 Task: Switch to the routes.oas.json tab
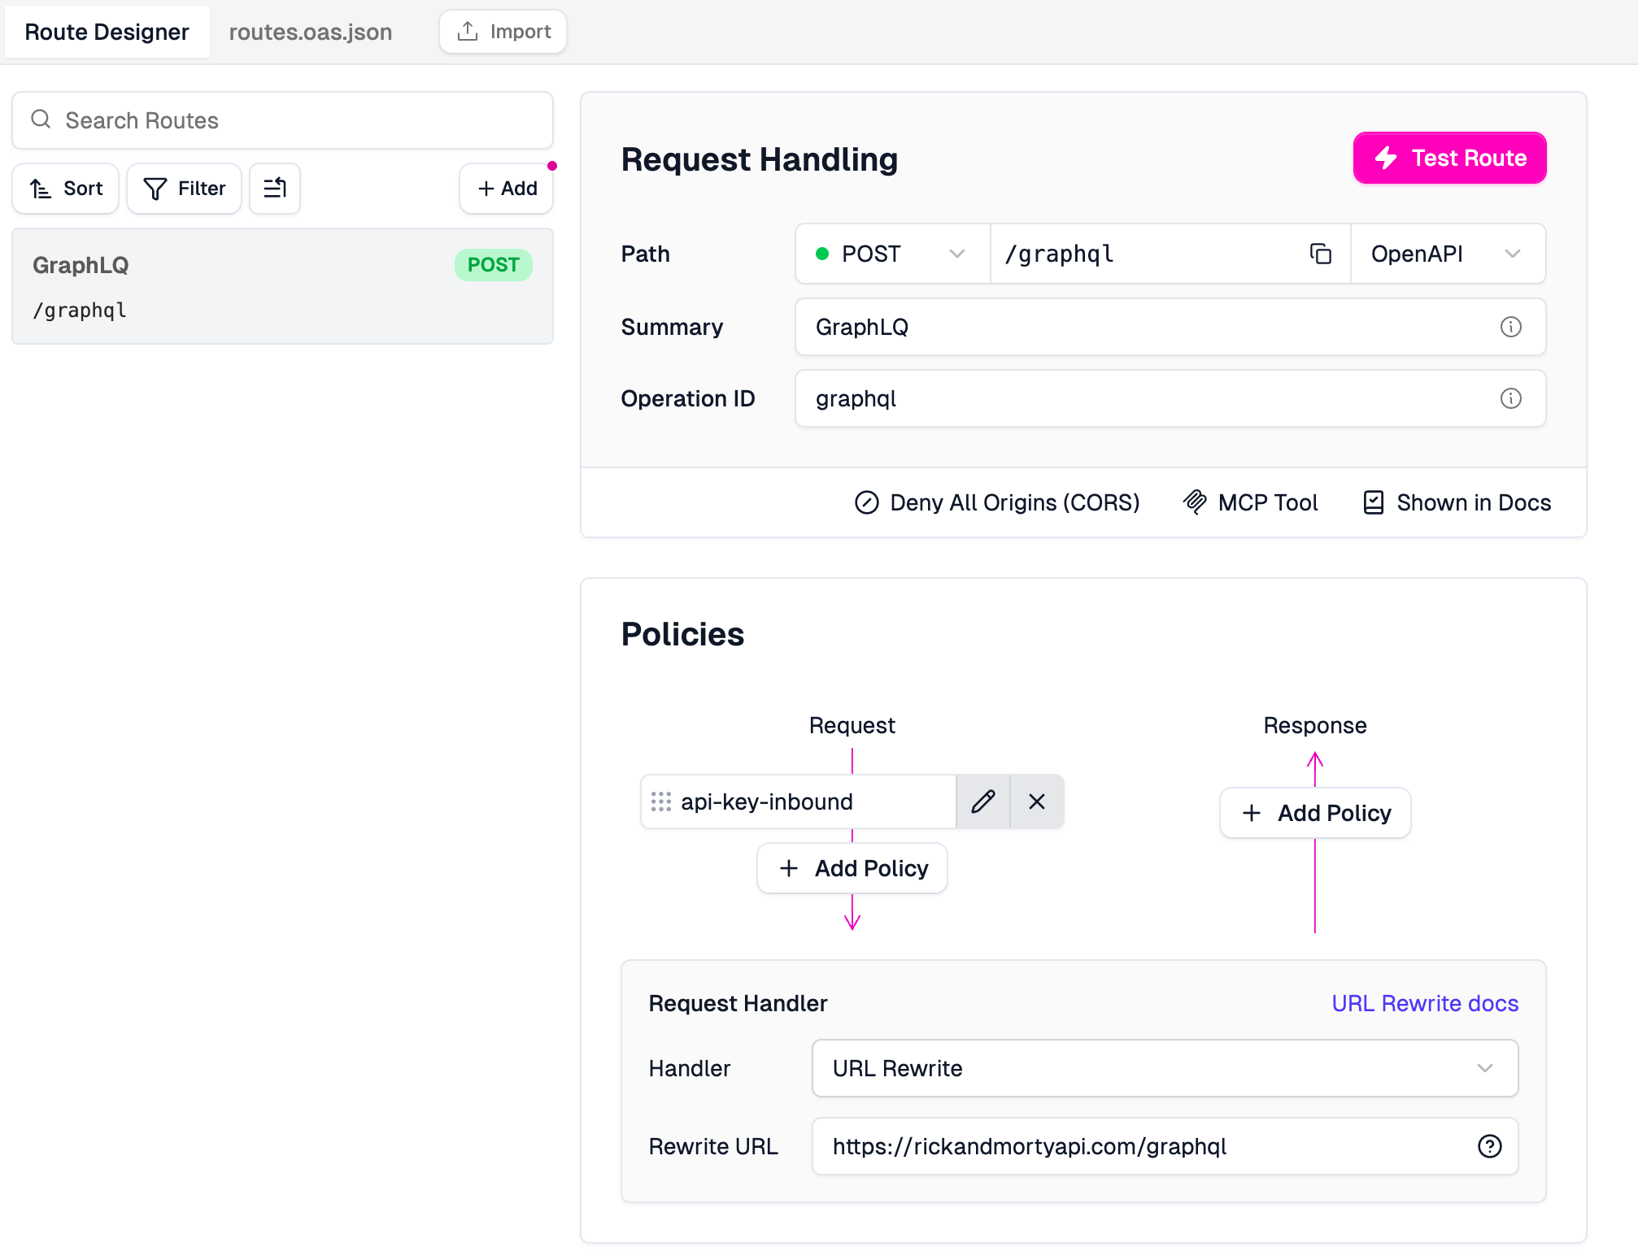pos(311,32)
